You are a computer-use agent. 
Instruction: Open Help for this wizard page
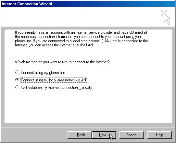pyautogui.click(x=159, y=135)
